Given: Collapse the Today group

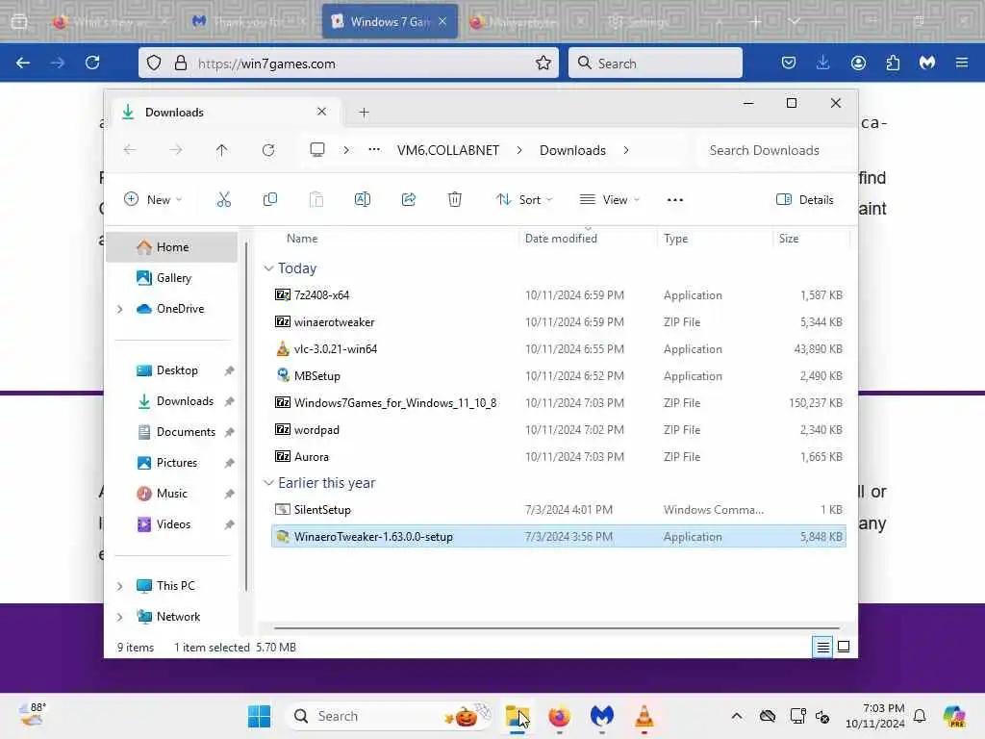Looking at the screenshot, I should tap(269, 268).
